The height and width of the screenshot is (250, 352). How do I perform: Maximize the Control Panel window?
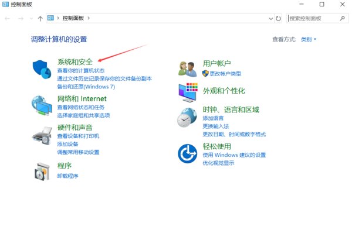pos(321,4)
